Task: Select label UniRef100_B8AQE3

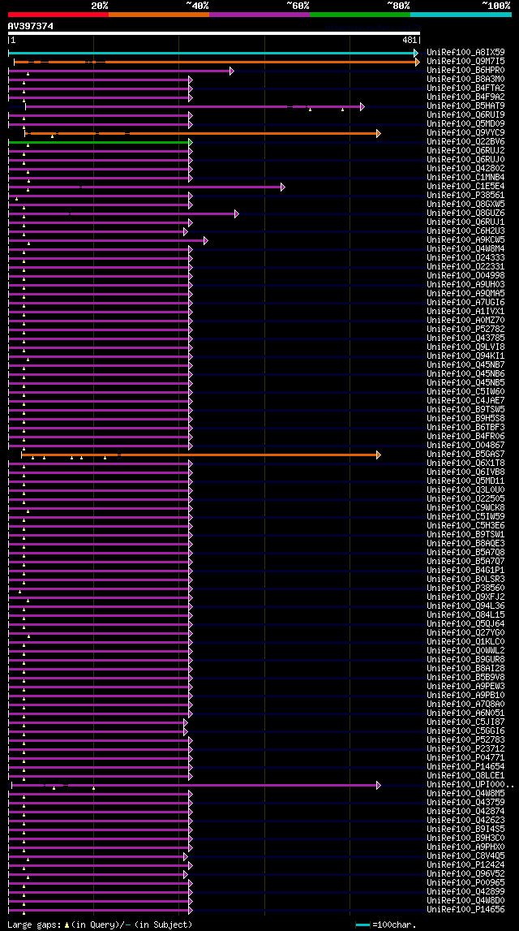Action: (465, 543)
